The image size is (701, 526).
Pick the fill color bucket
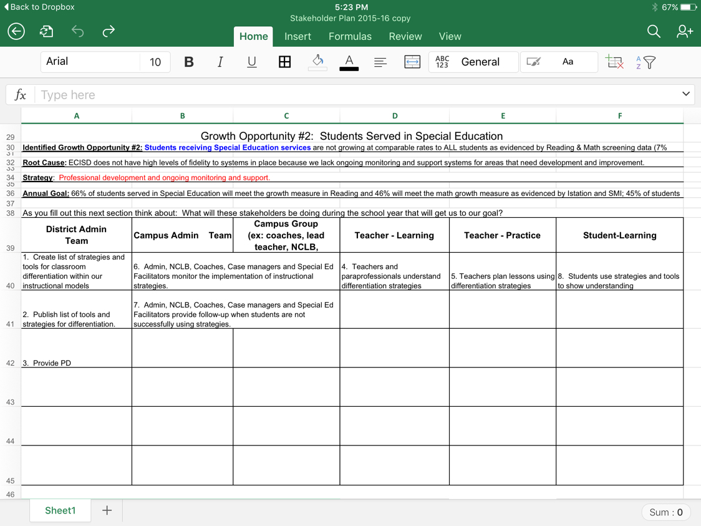317,62
